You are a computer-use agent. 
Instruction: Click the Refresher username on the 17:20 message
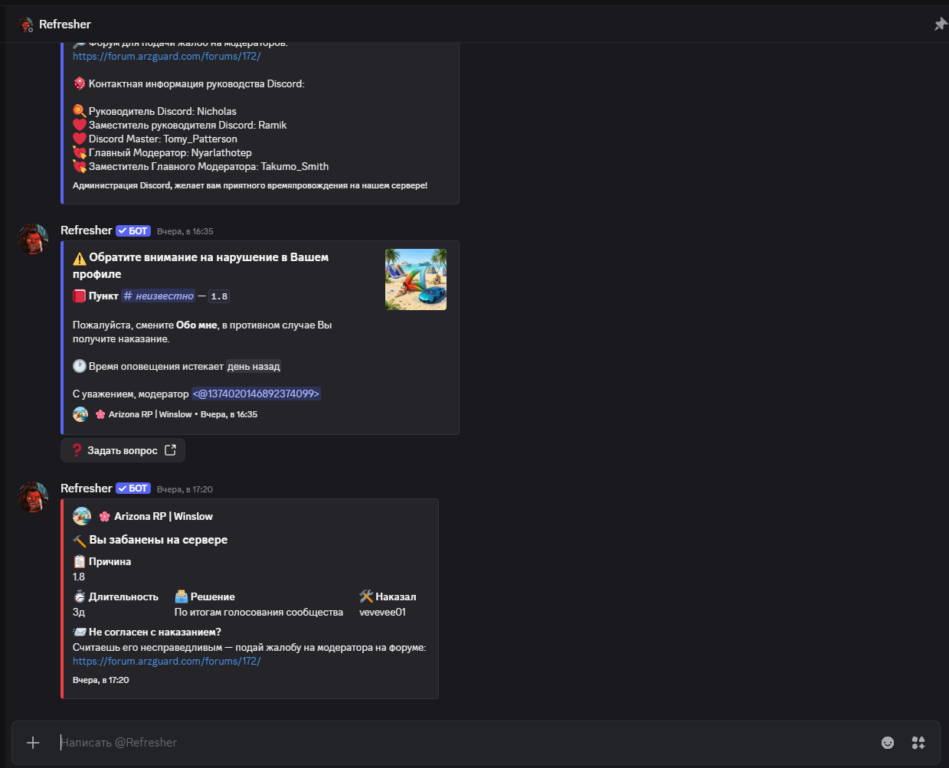click(86, 489)
